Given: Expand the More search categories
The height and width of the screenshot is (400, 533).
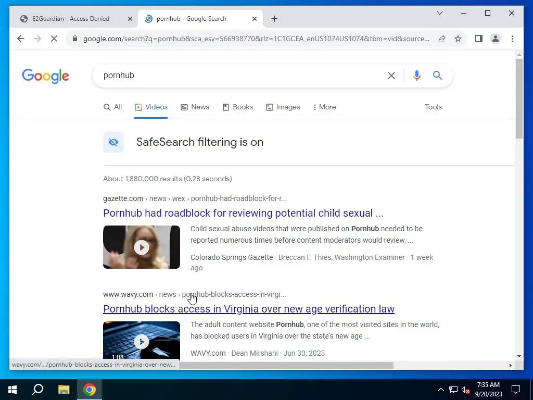Looking at the screenshot, I should [x=324, y=107].
